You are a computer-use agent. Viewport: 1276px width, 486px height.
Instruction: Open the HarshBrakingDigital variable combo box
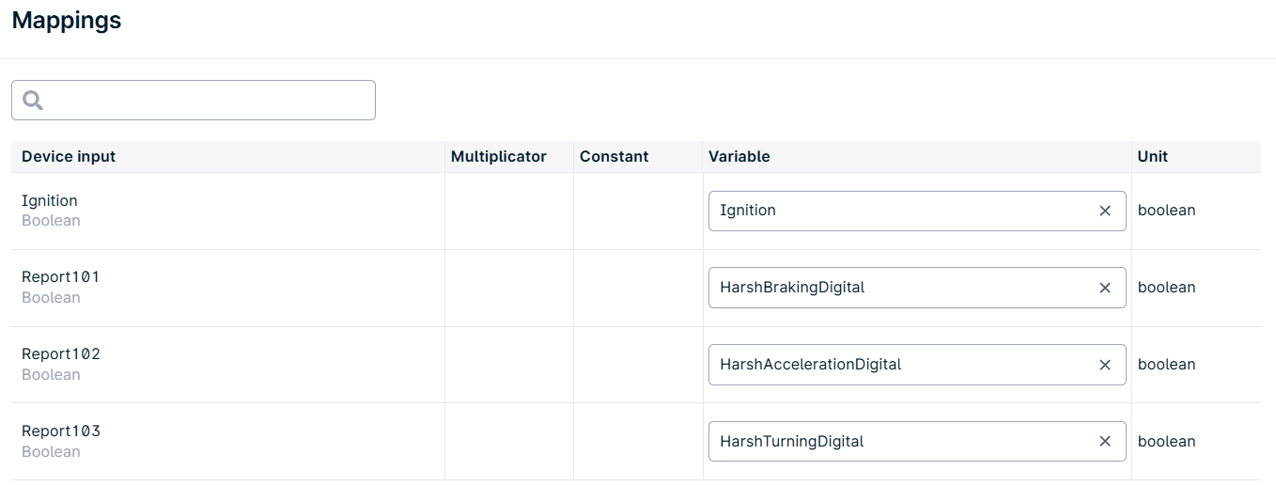point(917,288)
